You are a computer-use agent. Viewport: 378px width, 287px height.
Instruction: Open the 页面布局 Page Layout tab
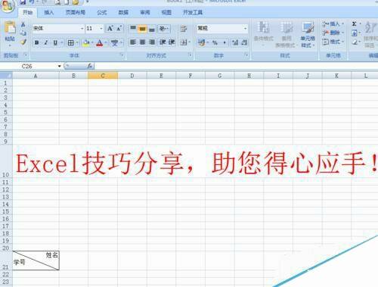[76, 12]
